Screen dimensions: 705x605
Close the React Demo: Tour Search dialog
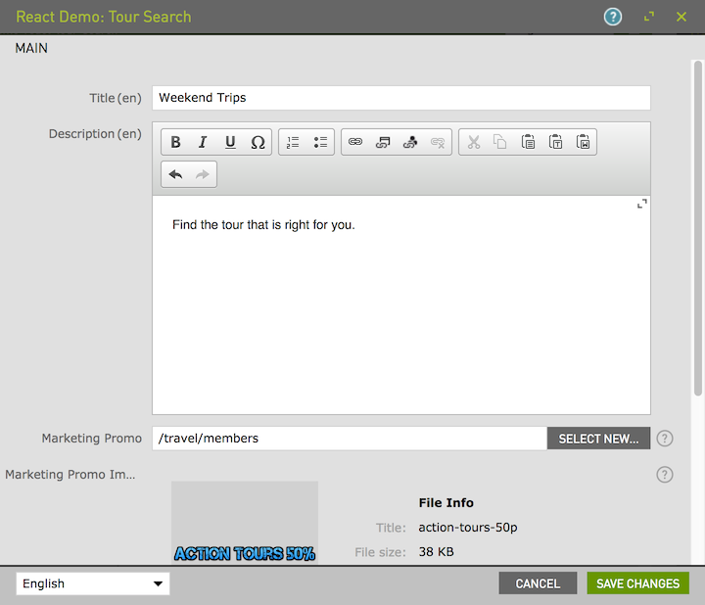[x=681, y=17]
